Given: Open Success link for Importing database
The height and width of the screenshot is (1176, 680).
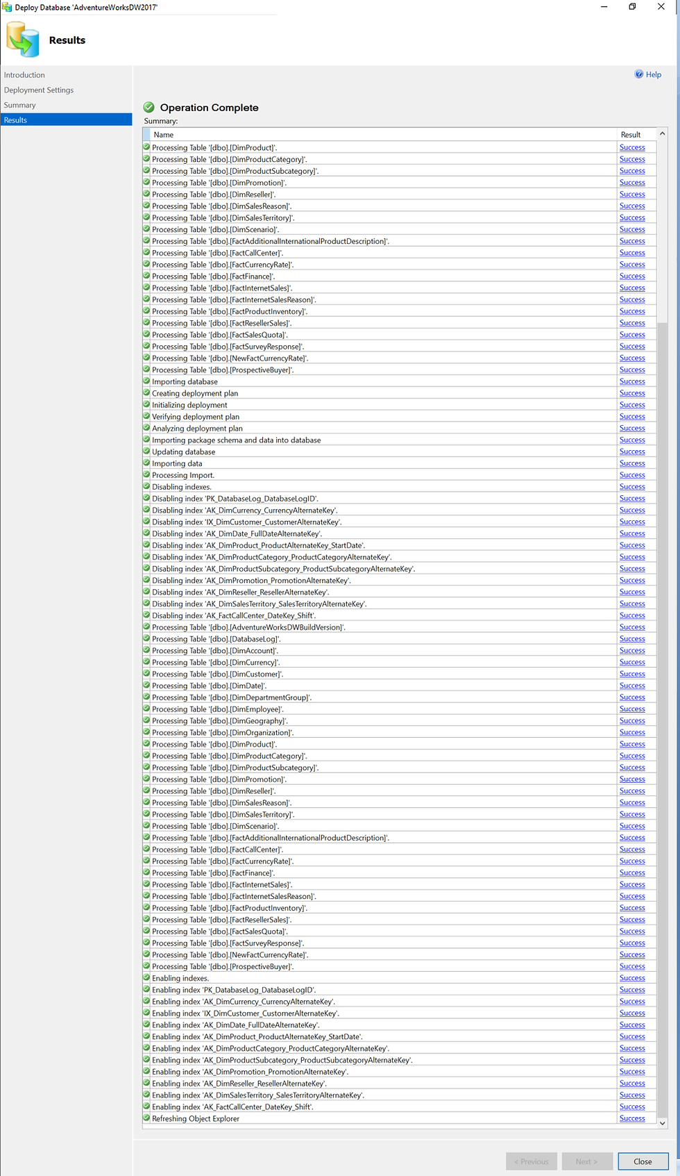Looking at the screenshot, I should pyautogui.click(x=632, y=381).
